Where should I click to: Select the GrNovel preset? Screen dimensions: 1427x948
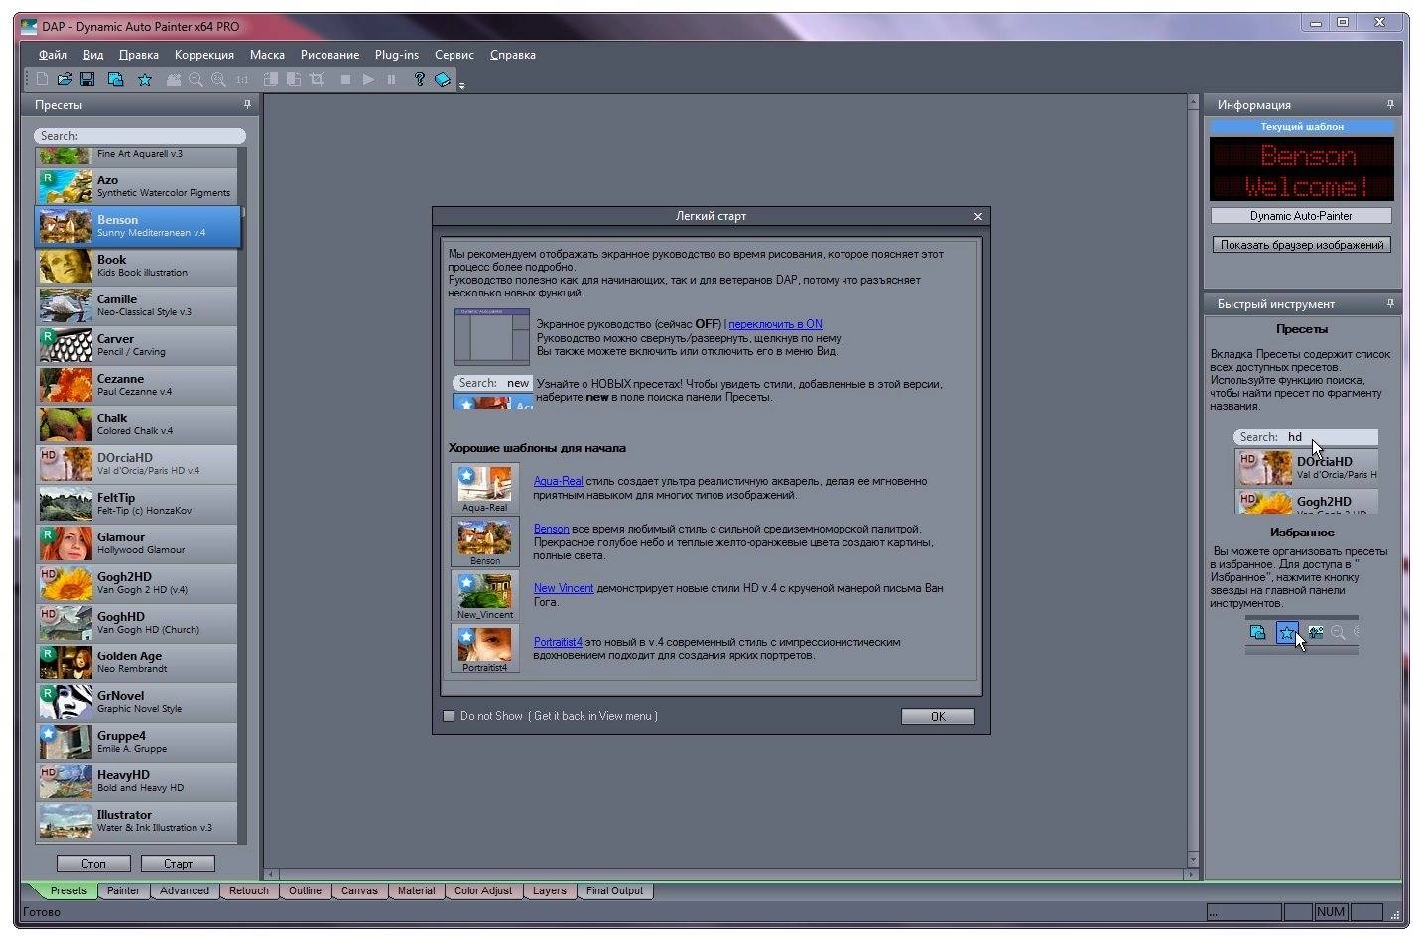click(x=138, y=702)
